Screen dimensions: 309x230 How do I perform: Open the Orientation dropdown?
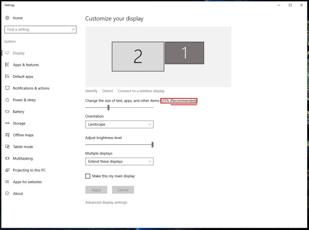(x=119, y=124)
